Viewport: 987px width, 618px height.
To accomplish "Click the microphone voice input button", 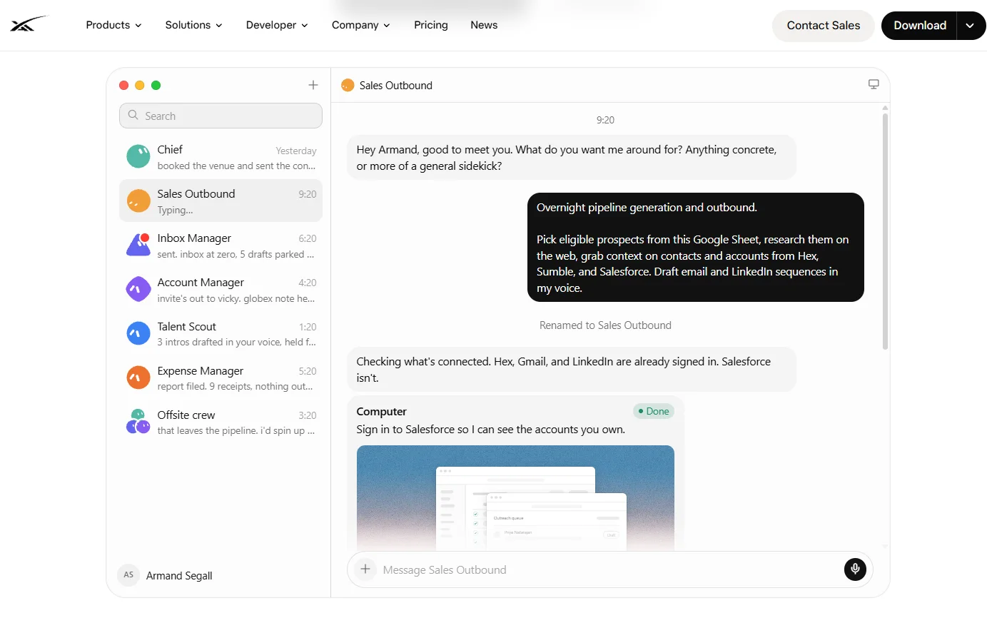I will tap(855, 569).
